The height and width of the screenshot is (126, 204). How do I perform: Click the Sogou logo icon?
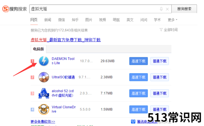(x=6, y=9)
